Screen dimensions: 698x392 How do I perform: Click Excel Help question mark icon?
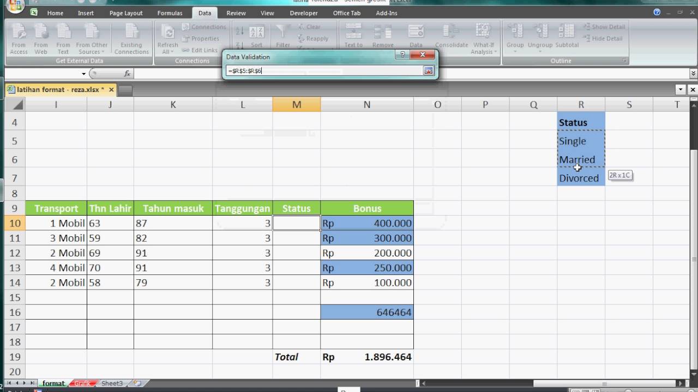point(657,13)
